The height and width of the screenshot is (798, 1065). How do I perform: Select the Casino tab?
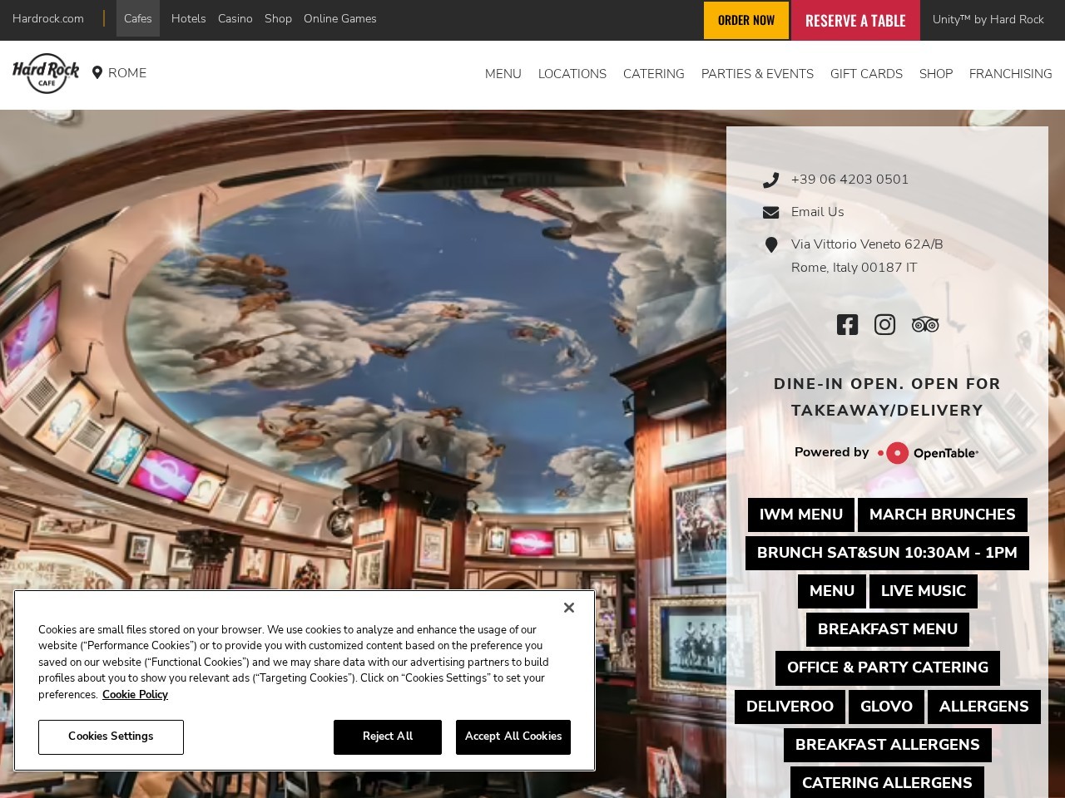click(235, 18)
